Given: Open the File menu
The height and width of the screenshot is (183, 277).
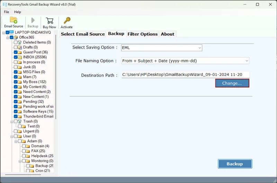Looking at the screenshot, I should click(x=7, y=12).
